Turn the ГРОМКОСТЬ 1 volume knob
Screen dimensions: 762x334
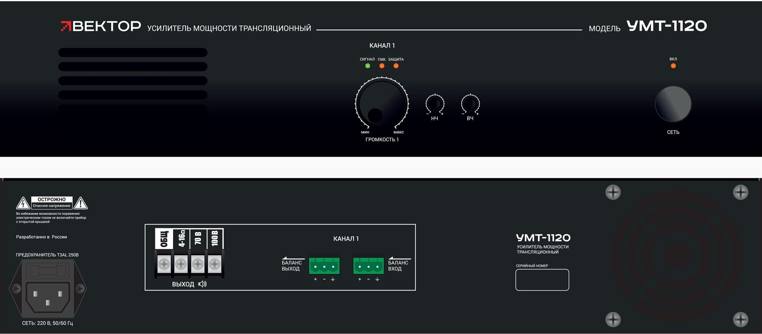(x=382, y=103)
